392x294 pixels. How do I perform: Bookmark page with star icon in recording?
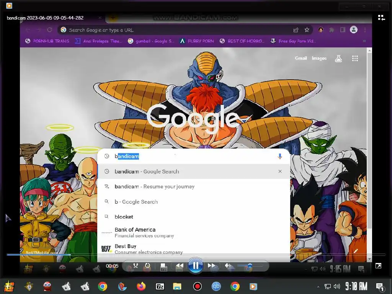[307, 30]
